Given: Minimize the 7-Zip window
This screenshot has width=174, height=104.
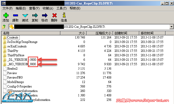Looking at the screenshot, I should coord(163,3).
